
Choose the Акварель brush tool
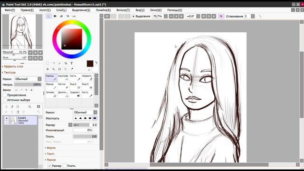pyautogui.click(x=87, y=78)
